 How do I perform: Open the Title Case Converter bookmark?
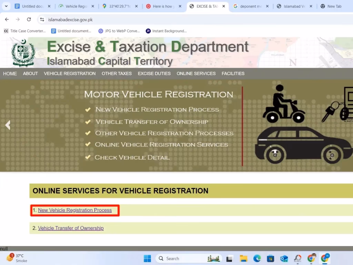24,31
